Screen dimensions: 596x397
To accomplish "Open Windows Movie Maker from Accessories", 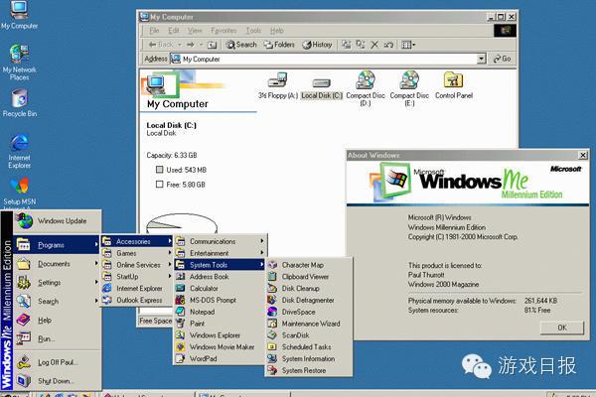I will (x=221, y=346).
